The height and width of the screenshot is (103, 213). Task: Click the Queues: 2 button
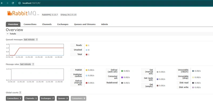63,98
